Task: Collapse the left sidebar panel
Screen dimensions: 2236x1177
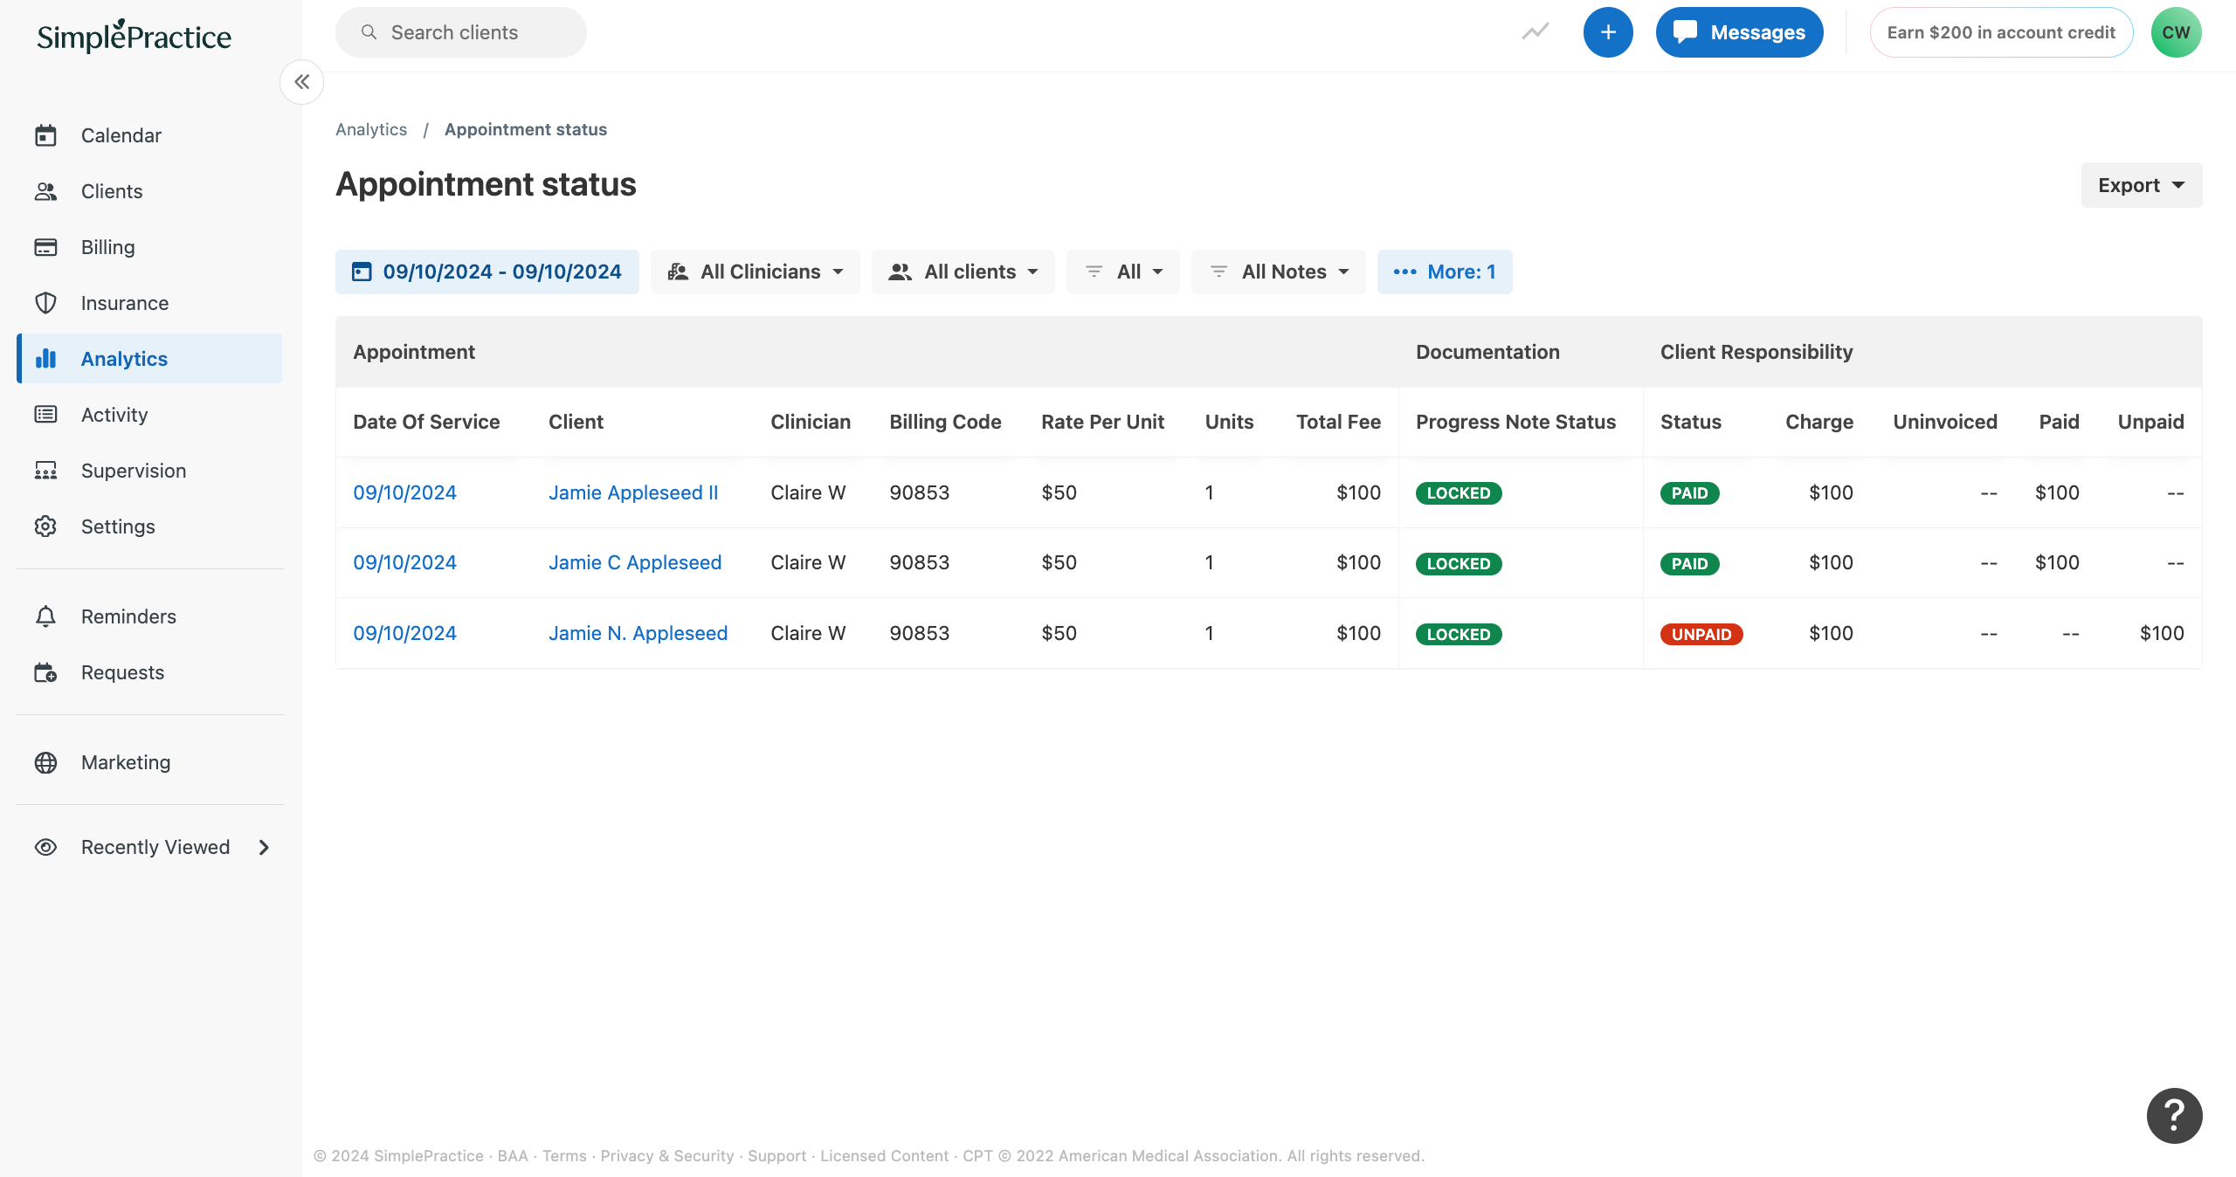Action: click(301, 81)
